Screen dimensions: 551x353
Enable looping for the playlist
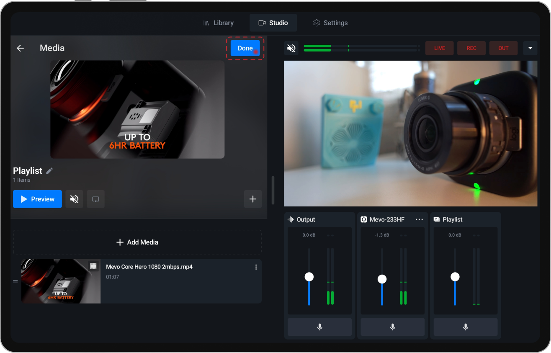coord(95,199)
